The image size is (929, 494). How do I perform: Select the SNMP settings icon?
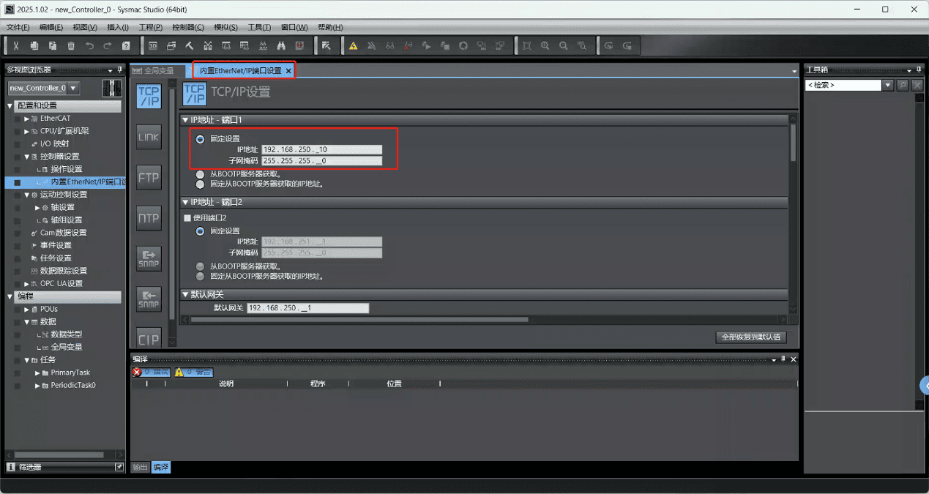[148, 258]
